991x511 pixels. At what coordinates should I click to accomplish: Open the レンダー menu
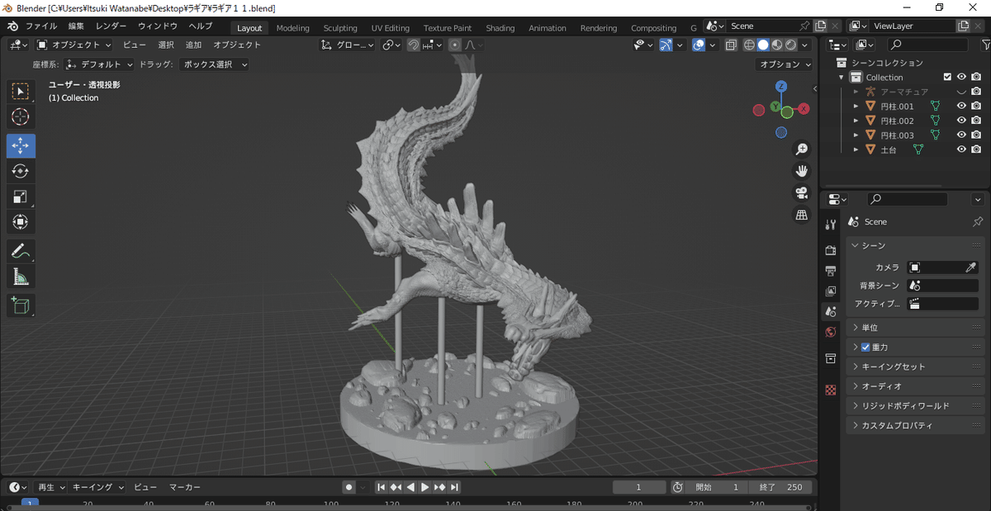coord(111,26)
